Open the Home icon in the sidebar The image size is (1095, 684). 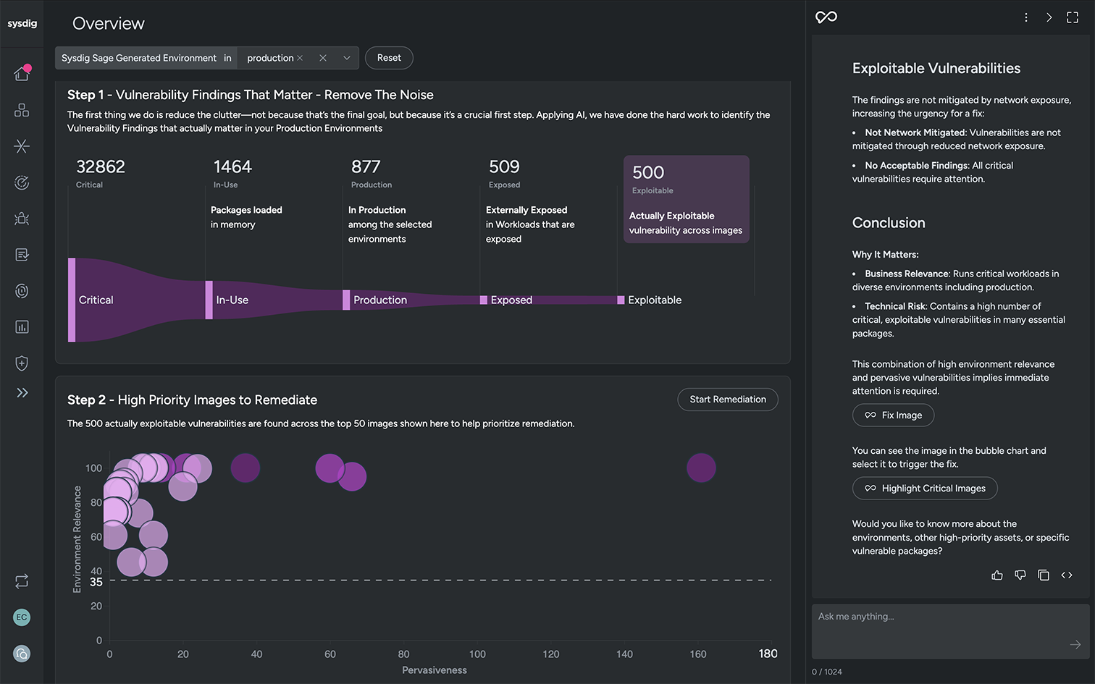[22, 73]
